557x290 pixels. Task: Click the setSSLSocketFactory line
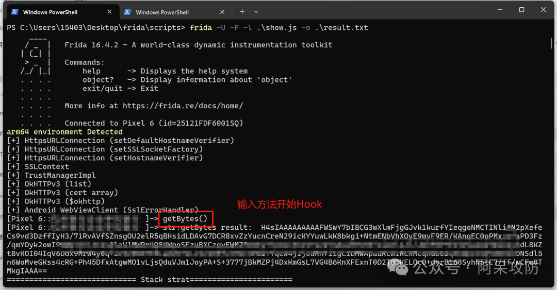pyautogui.click(x=105, y=149)
